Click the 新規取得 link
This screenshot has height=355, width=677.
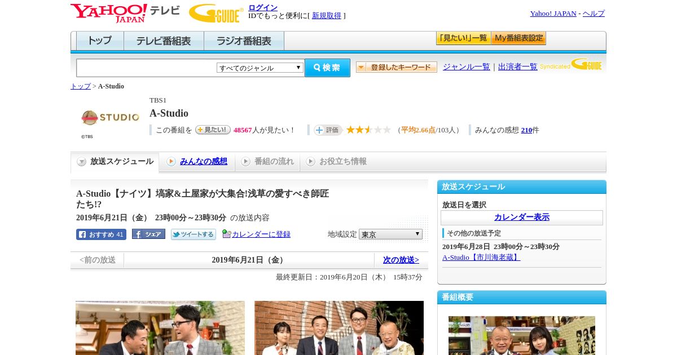(327, 16)
